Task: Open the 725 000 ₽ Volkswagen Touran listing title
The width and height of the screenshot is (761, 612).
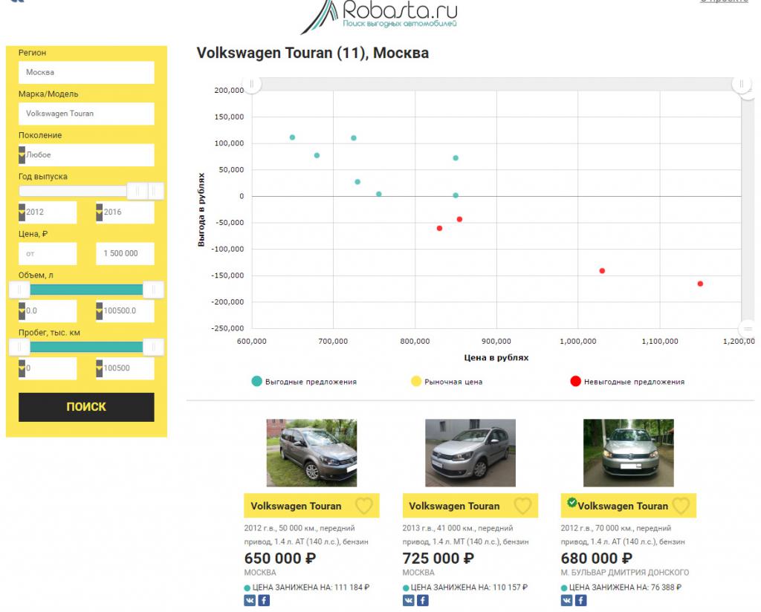Action: 454,506
